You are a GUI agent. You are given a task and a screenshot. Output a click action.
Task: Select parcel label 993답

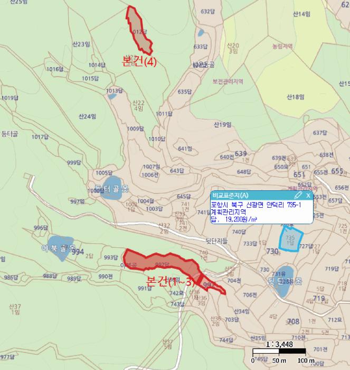tap(111, 257)
